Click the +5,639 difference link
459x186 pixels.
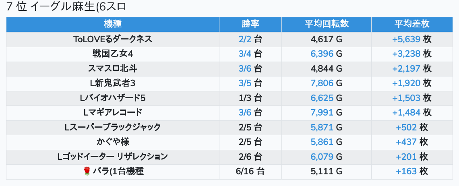coord(406,39)
